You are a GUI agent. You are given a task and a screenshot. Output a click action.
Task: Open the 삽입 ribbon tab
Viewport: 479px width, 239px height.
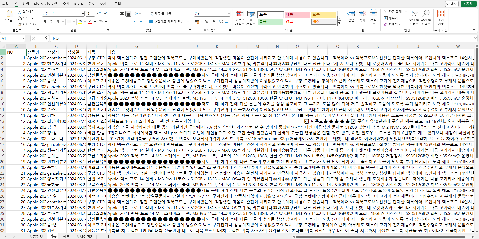click(26, 4)
